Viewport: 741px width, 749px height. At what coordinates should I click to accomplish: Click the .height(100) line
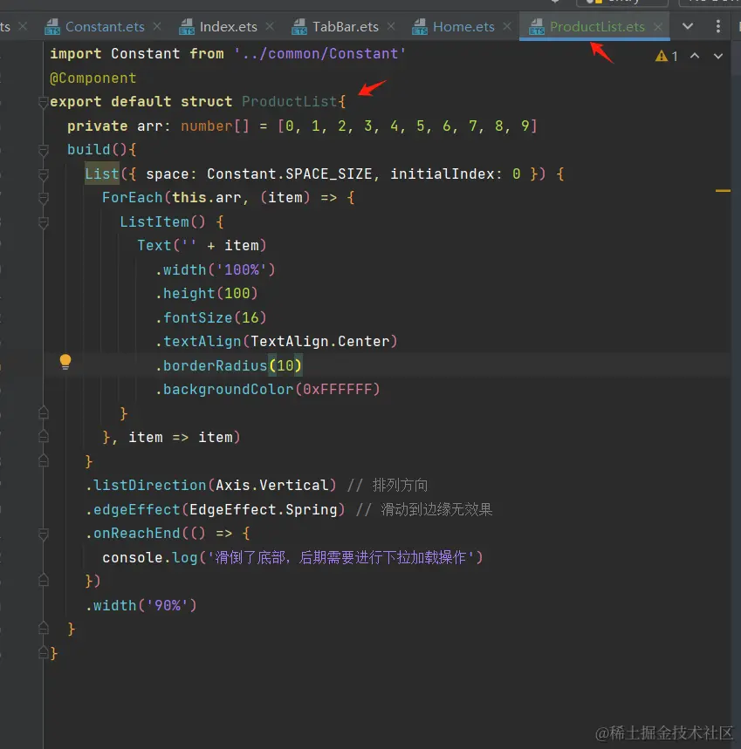point(207,293)
